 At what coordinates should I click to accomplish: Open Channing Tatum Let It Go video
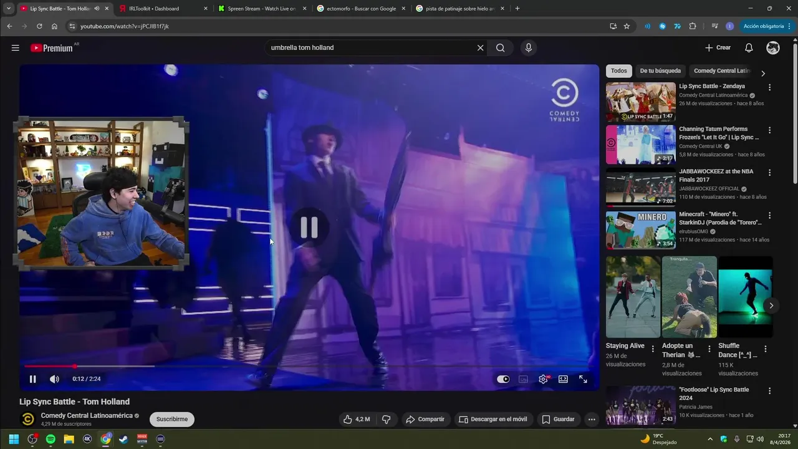(x=640, y=145)
